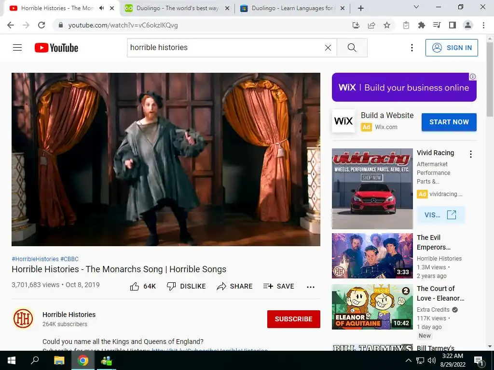Open Vivid Racing ad options menu
Image resolution: width=494 pixels, height=370 pixels.
(x=471, y=154)
